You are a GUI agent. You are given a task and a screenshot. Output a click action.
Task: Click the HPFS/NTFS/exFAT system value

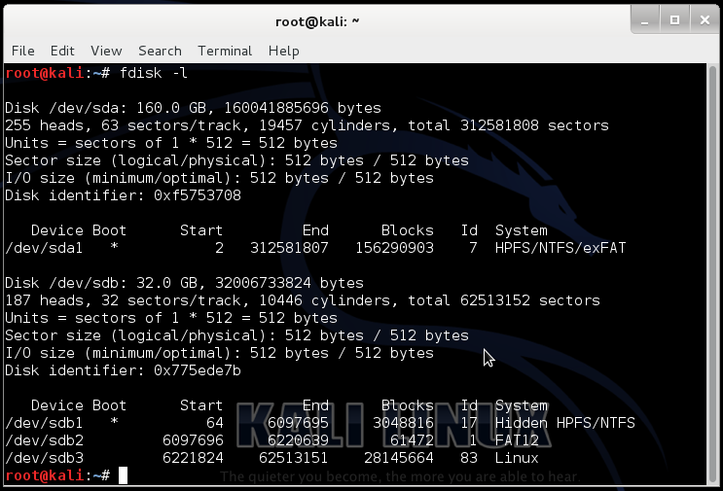[560, 248]
